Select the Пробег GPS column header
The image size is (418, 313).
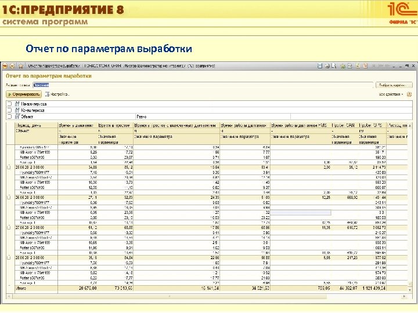point(372,125)
